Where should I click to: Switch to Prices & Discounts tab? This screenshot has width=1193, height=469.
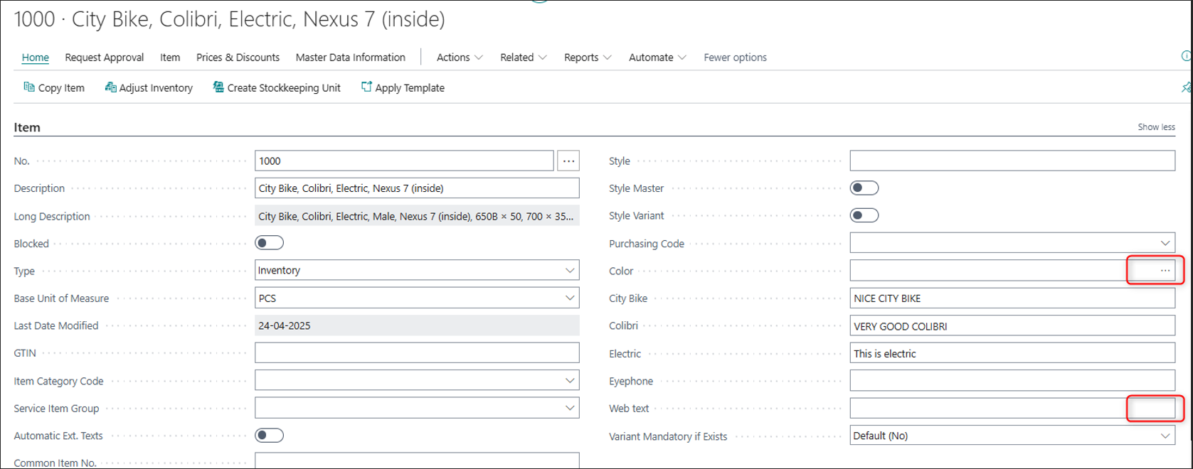(238, 58)
